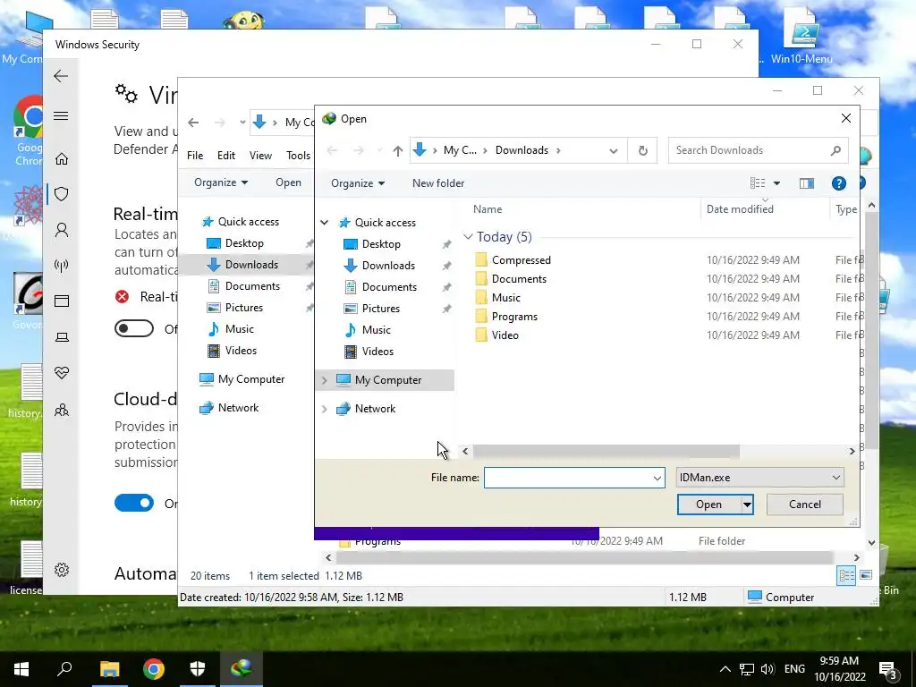Click Downloads breadcrumb in Open dialog
This screenshot has width=916, height=687.
[x=522, y=150]
